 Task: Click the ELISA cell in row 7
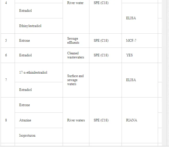(x=140, y=80)
